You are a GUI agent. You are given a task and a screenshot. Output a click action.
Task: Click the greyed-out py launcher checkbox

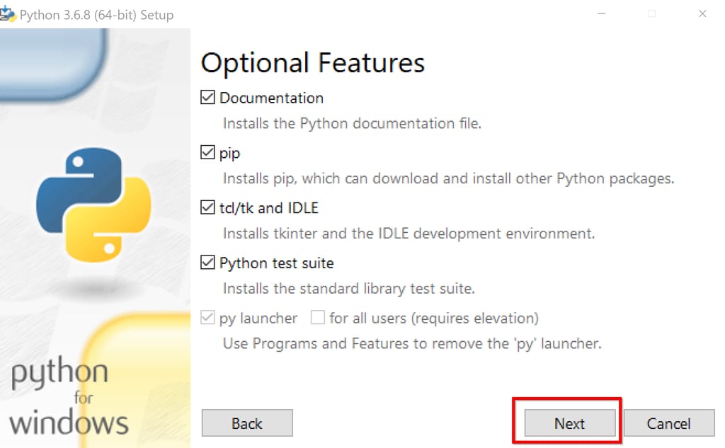[208, 318]
